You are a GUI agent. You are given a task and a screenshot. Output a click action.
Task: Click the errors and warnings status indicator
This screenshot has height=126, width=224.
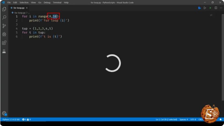(27, 119)
